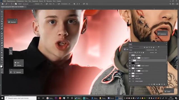Hide the Карта градиента 1 layer
The image size is (179, 100).
(130, 58)
